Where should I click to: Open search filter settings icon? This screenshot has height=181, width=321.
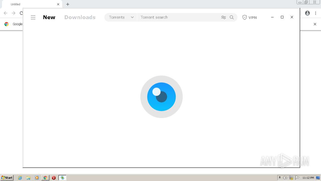coord(223,17)
